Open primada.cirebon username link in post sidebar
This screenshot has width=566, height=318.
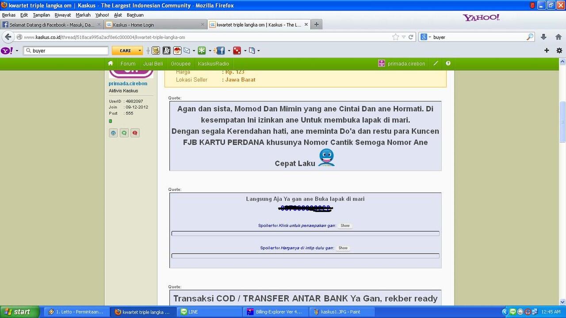tap(128, 83)
